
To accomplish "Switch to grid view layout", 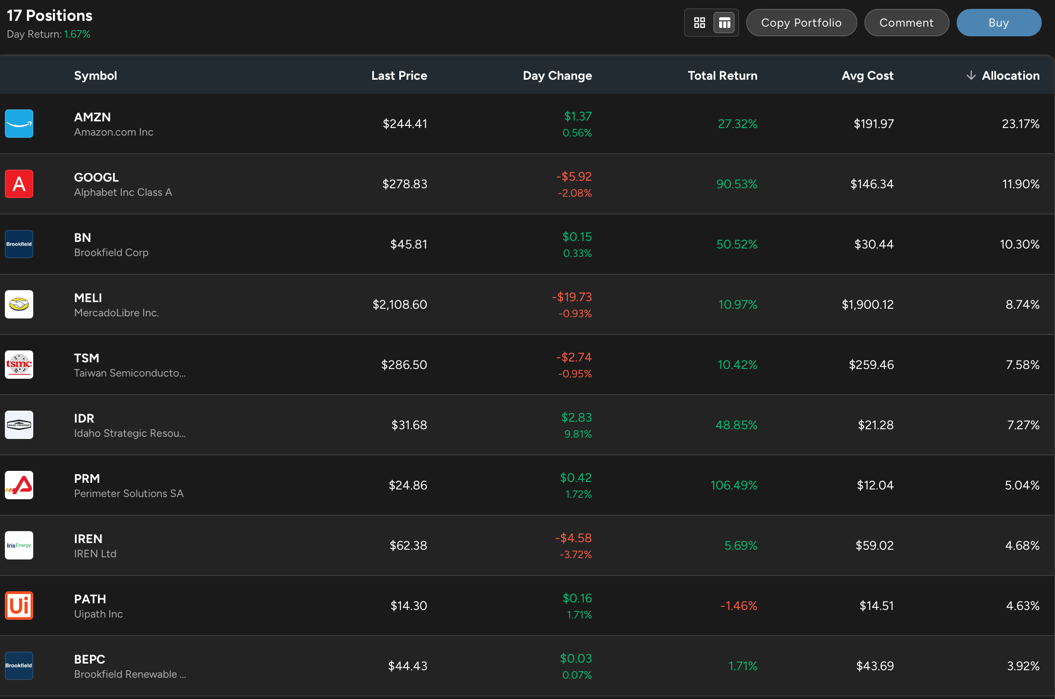I will tap(699, 22).
